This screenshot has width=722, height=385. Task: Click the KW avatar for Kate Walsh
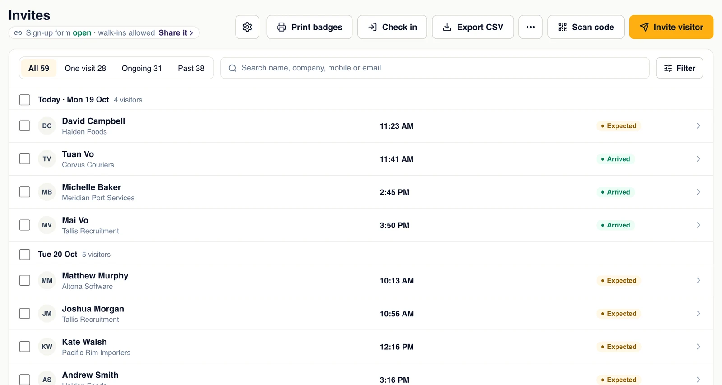point(47,347)
